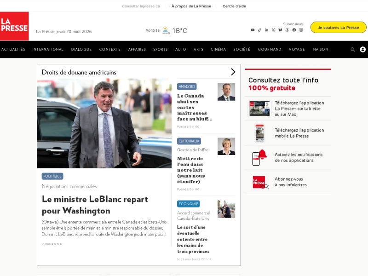Click the Analyses category tag
The image size is (368, 276).
(x=187, y=86)
